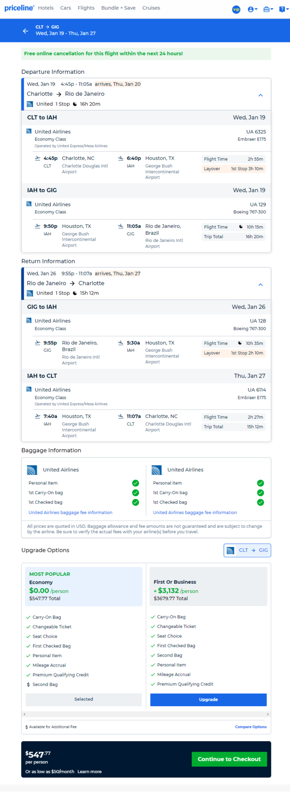Click Layover 1st Stop 2h 10m row
Image resolution: width=290 pixels, height=792 pixels.
[x=234, y=353]
